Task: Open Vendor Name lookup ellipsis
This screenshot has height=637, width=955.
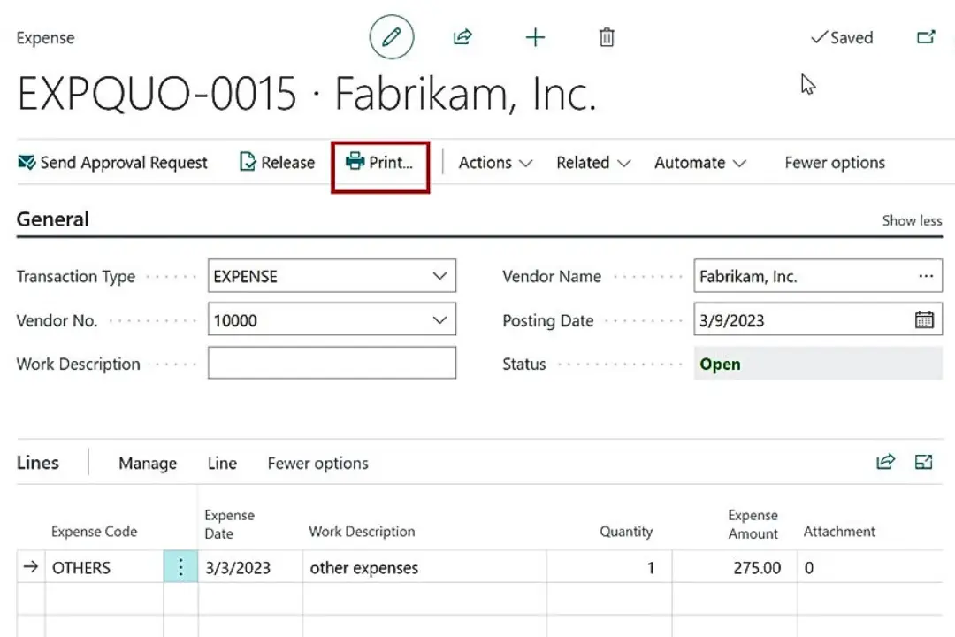Action: [926, 276]
